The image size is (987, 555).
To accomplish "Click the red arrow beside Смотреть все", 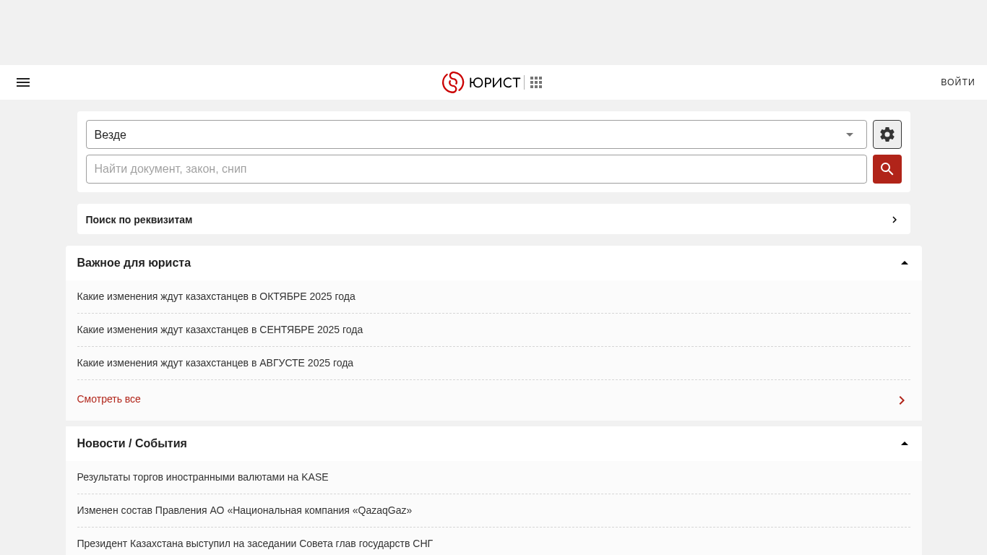I will coord(901,400).
